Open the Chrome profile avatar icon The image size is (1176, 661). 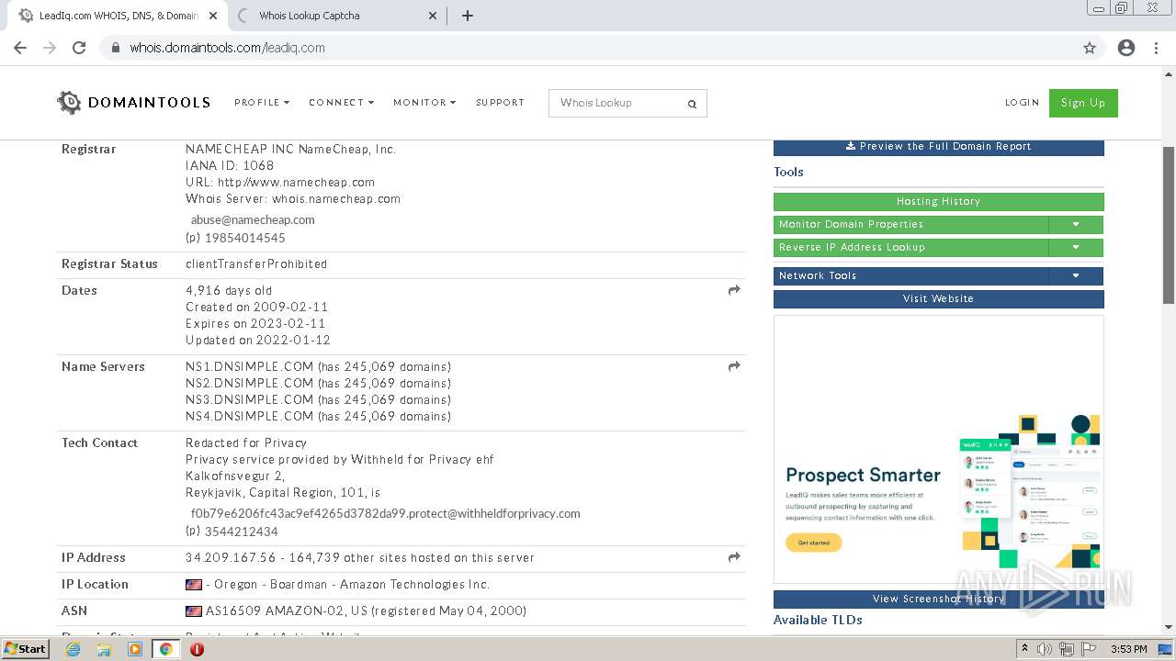click(1126, 48)
